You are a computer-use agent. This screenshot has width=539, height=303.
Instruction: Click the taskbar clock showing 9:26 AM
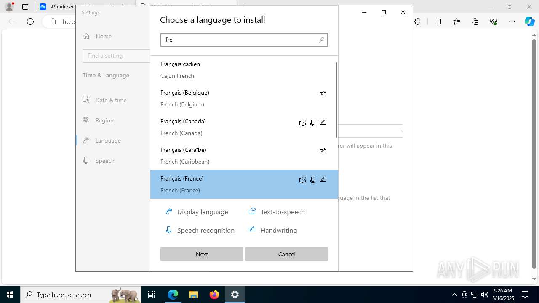click(503, 295)
